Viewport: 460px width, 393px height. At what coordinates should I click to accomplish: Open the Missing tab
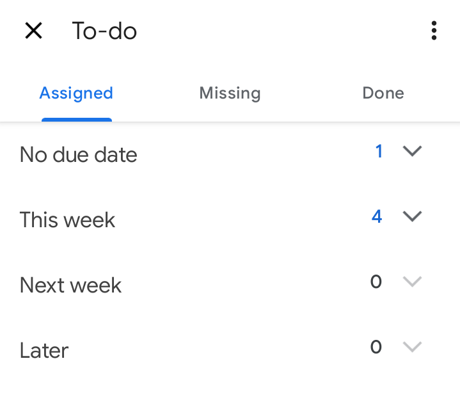point(230,93)
